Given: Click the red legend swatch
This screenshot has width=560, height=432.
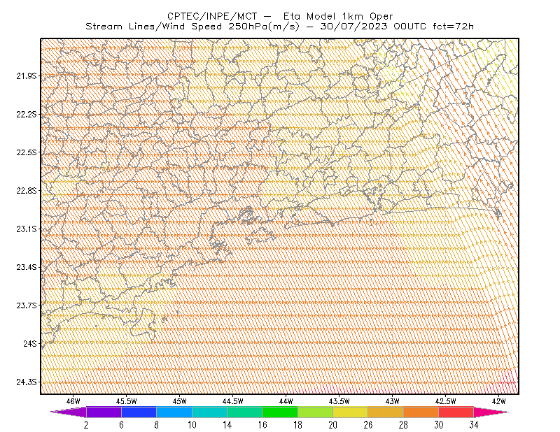Looking at the screenshot, I should click(456, 412).
